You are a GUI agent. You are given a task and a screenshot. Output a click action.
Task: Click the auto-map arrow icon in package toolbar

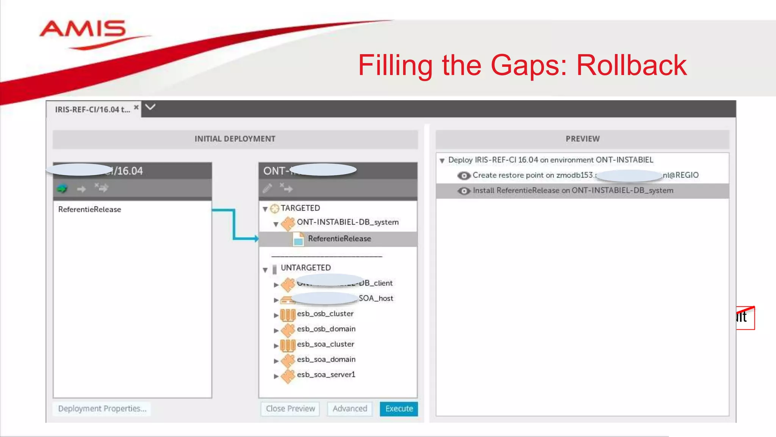(102, 187)
